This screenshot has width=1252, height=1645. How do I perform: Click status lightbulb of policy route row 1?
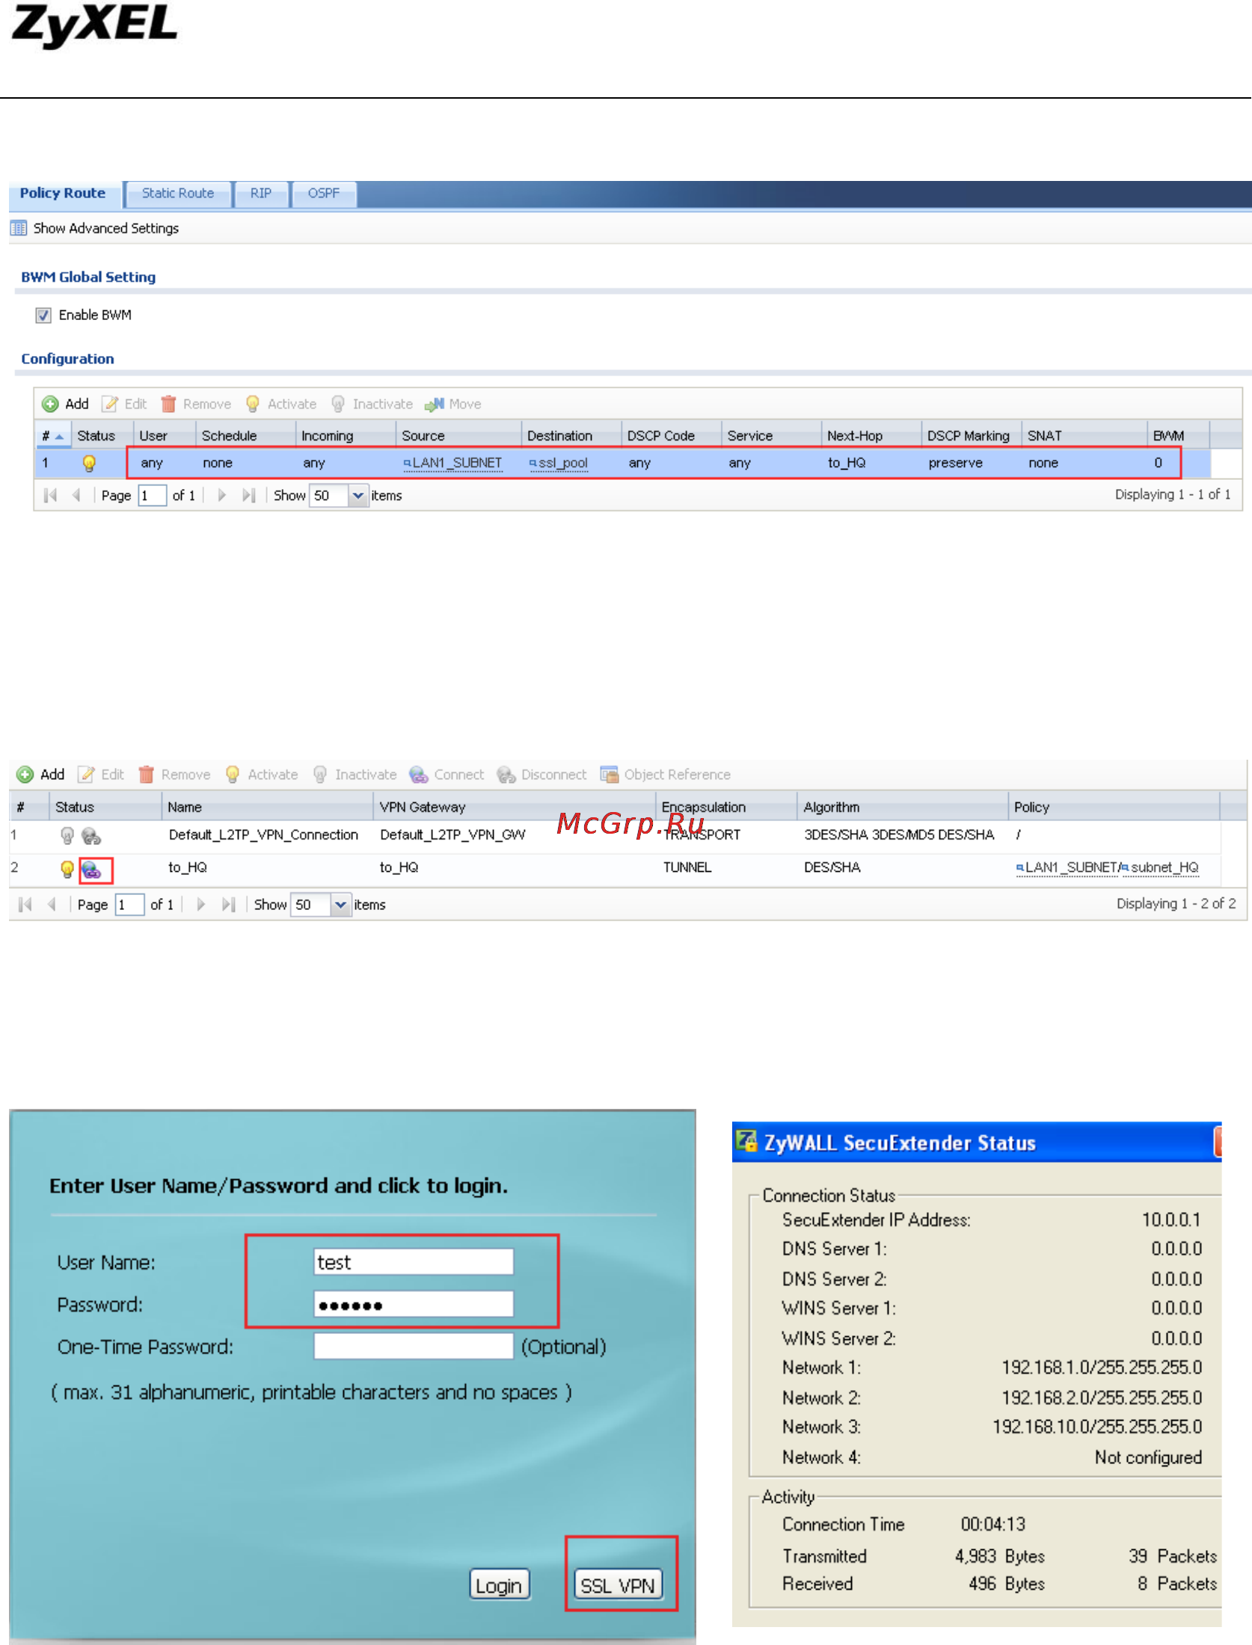point(89,464)
